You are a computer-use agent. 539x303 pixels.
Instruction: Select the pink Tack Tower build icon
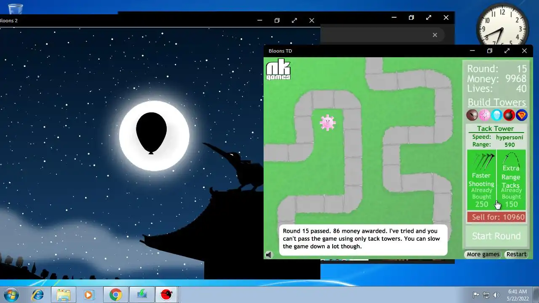click(x=485, y=115)
